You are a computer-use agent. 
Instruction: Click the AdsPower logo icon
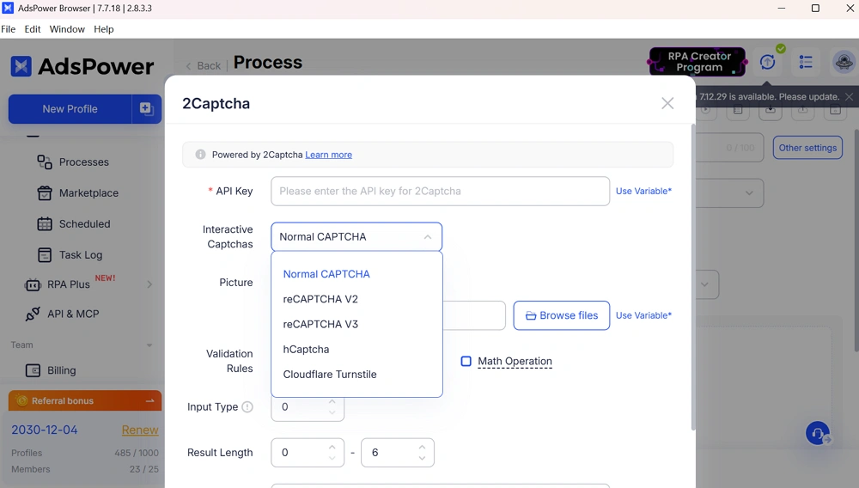tap(21, 66)
